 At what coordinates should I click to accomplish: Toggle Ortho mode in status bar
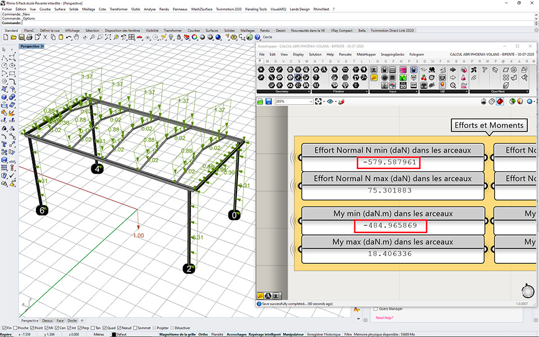click(203, 334)
